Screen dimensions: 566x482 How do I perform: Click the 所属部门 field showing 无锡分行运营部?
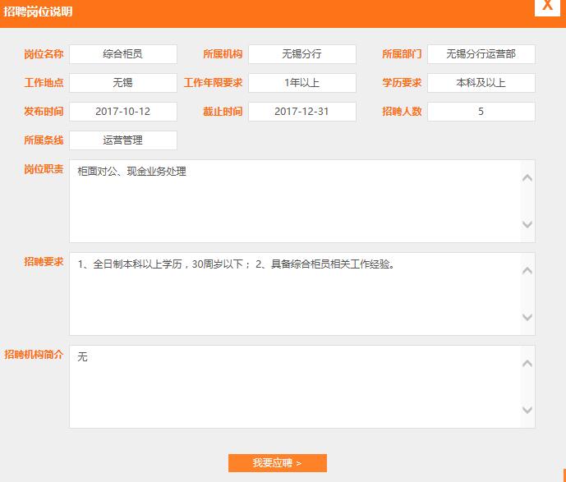481,54
